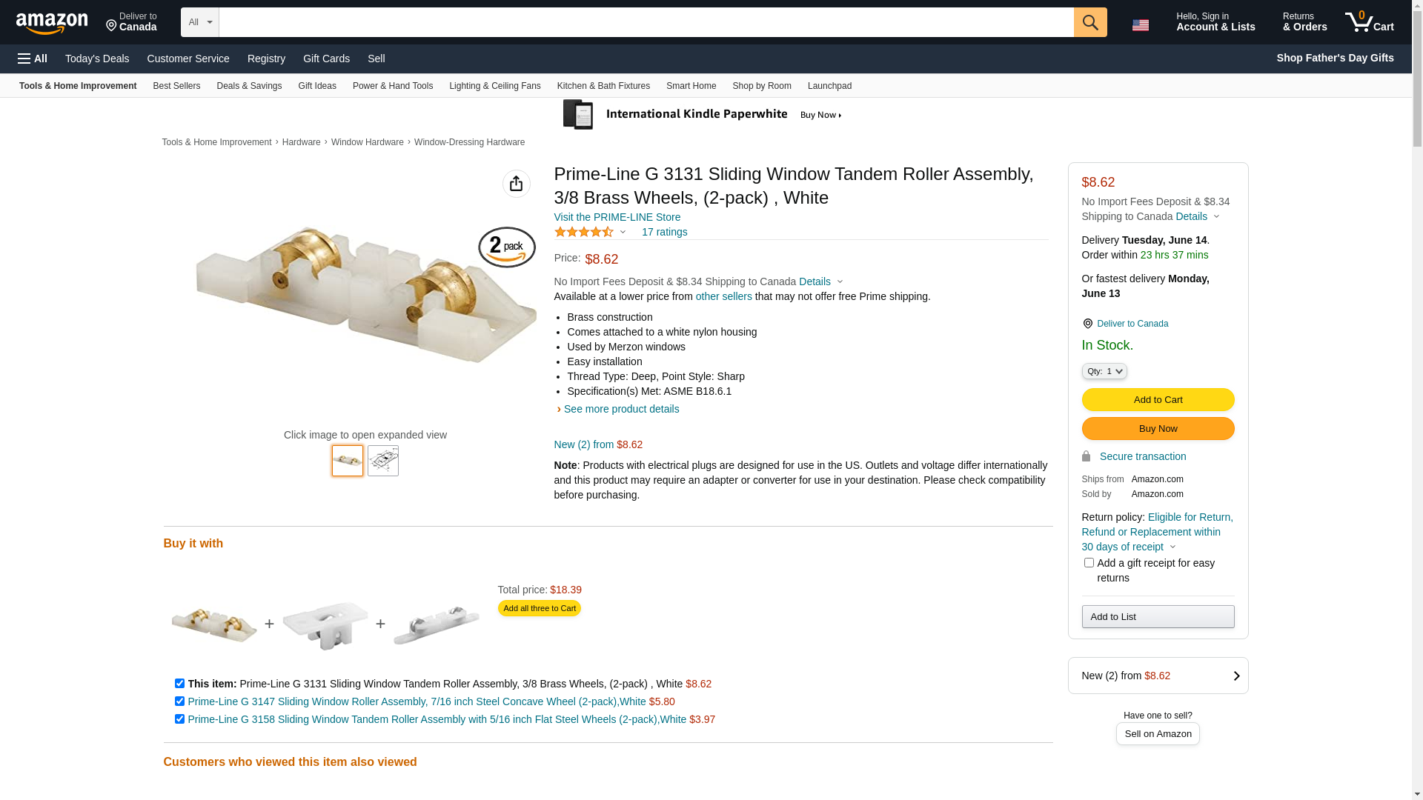
Task: Click the US flag language icon
Action: click(1141, 24)
